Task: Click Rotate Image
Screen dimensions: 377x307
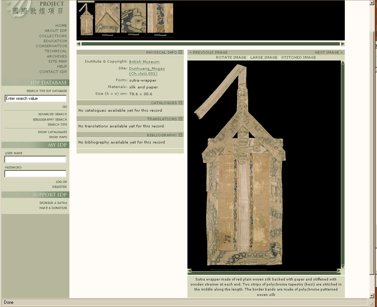Action: [231, 58]
